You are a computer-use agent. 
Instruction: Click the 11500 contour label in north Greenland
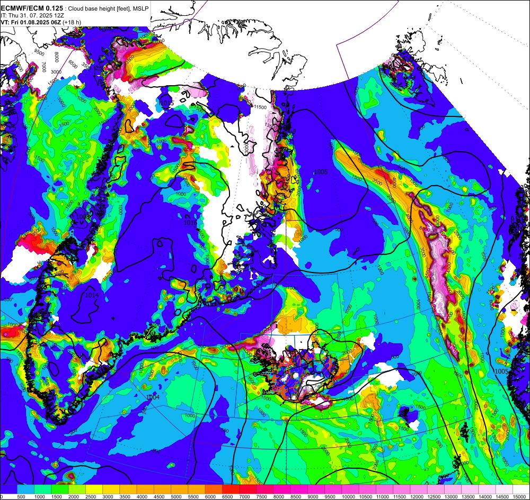pyautogui.click(x=260, y=107)
